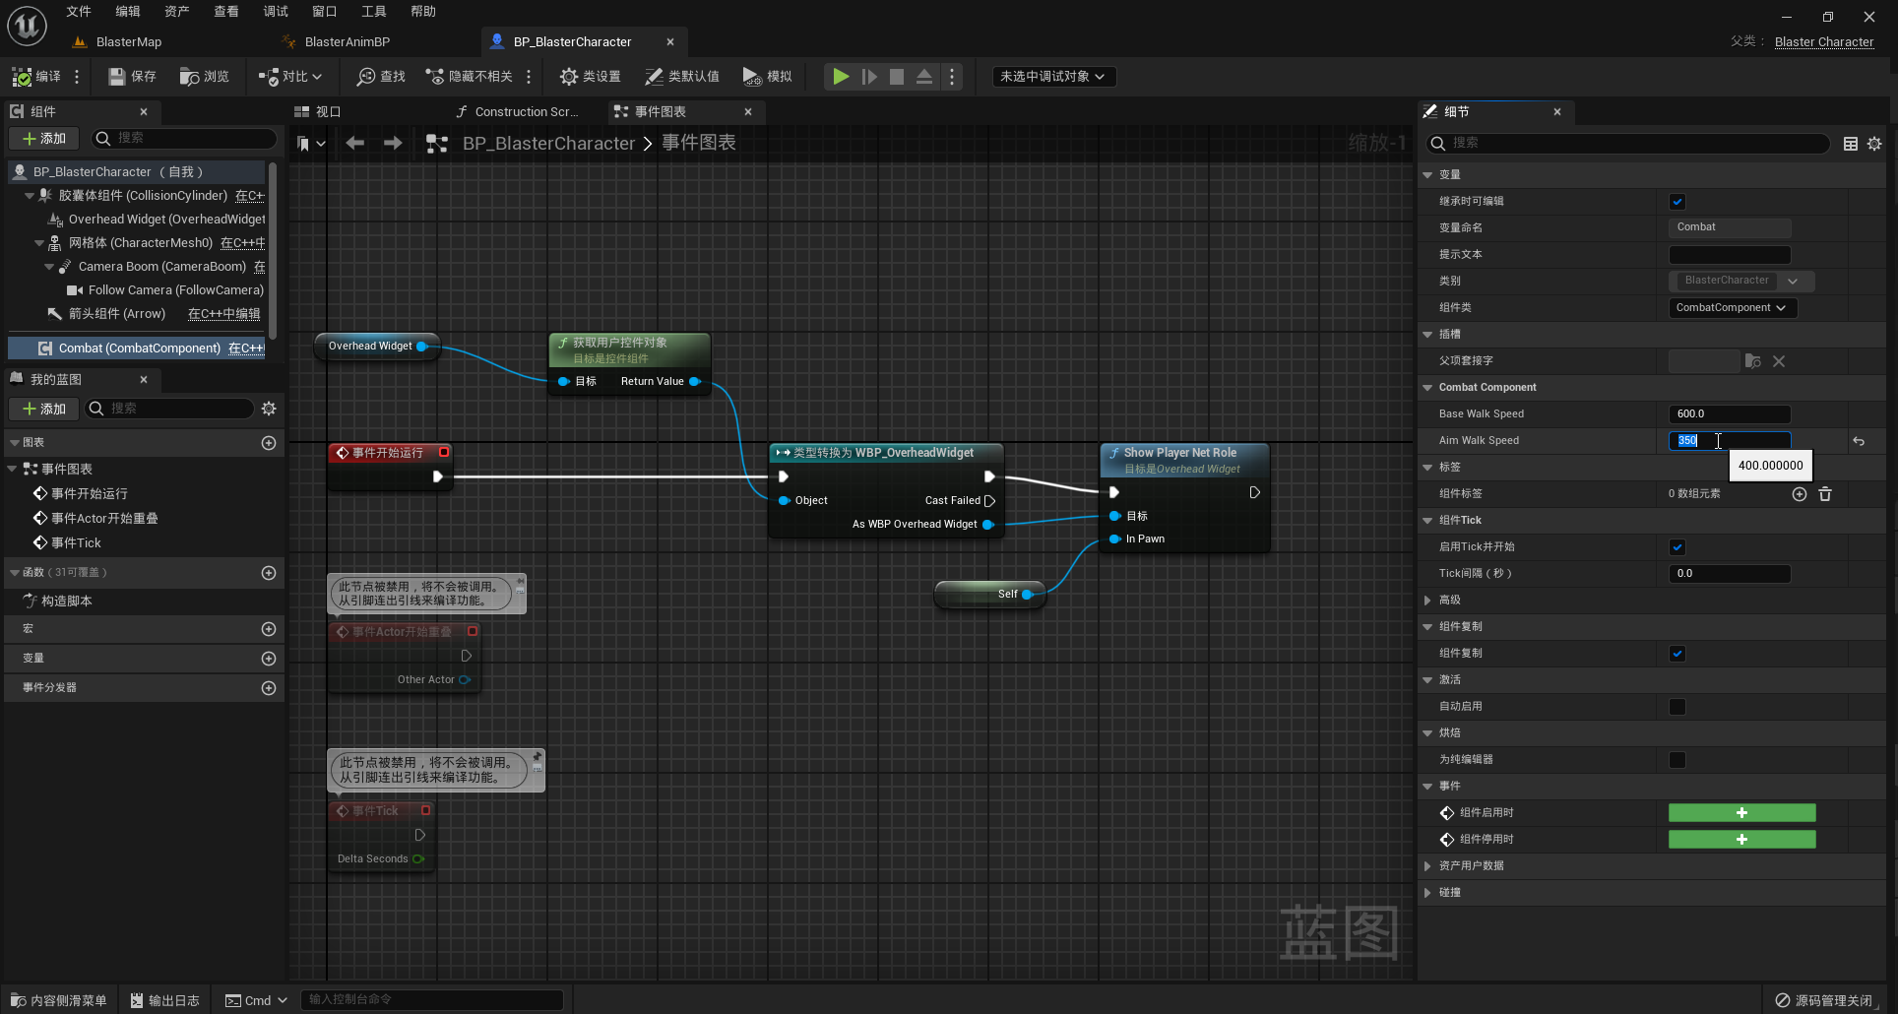Open Construction Script (构造脚本) function
Screen dimensions: 1898x1014
(66, 602)
